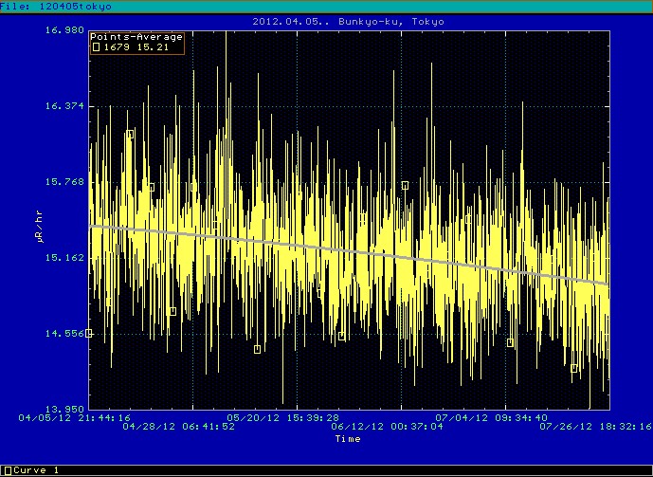Viewport: 653px width, 477px height.
Task: Click the Curve 1 square marker icon
Action: click(x=5, y=470)
